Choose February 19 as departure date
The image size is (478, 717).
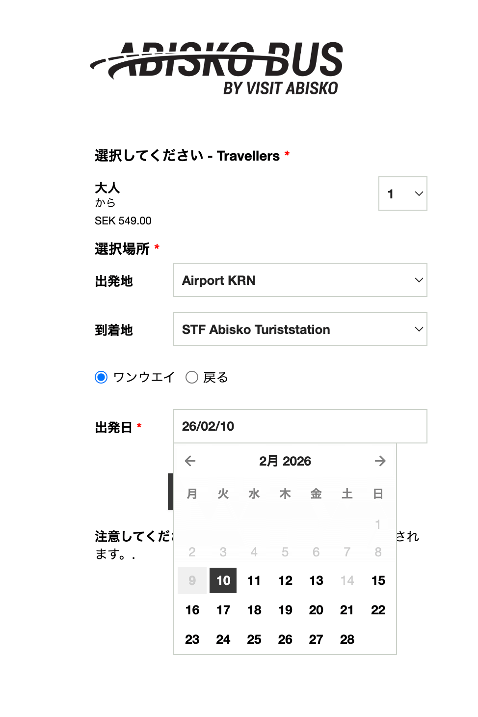pyautogui.click(x=285, y=610)
